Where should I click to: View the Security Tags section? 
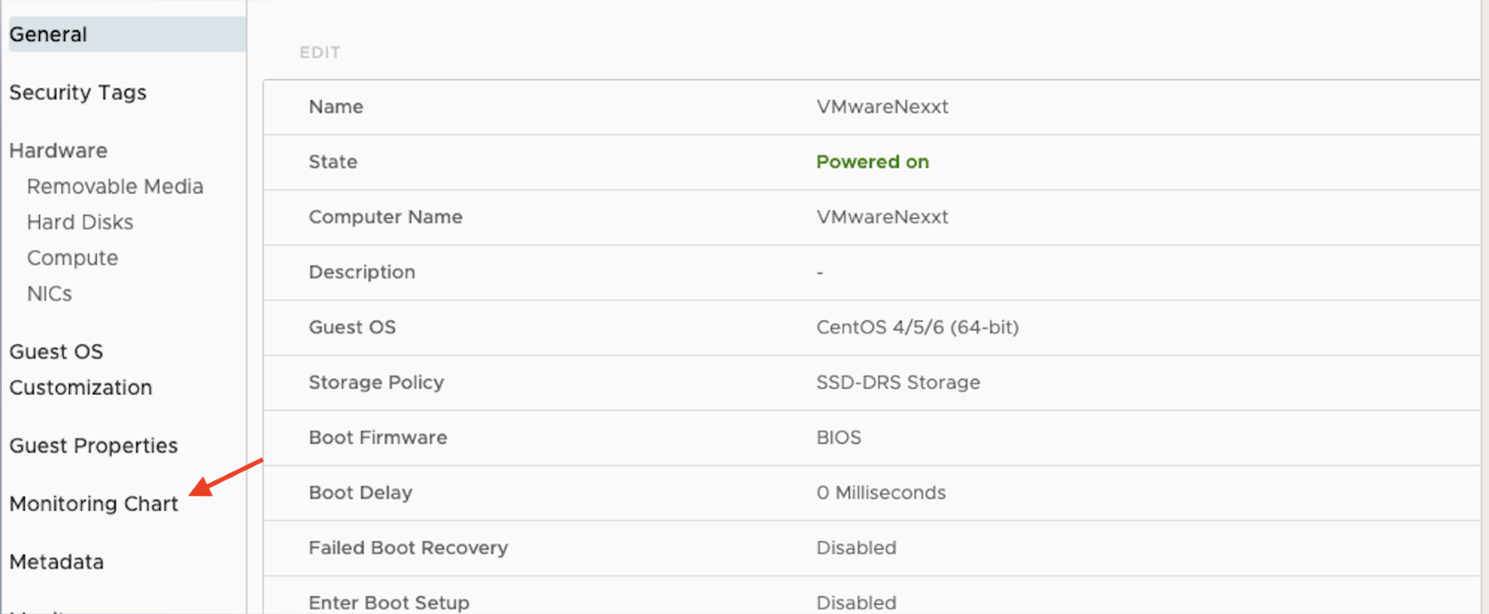click(77, 92)
